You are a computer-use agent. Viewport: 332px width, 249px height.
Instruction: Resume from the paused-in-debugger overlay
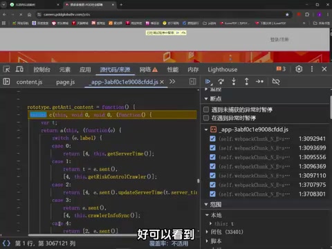click(178, 33)
